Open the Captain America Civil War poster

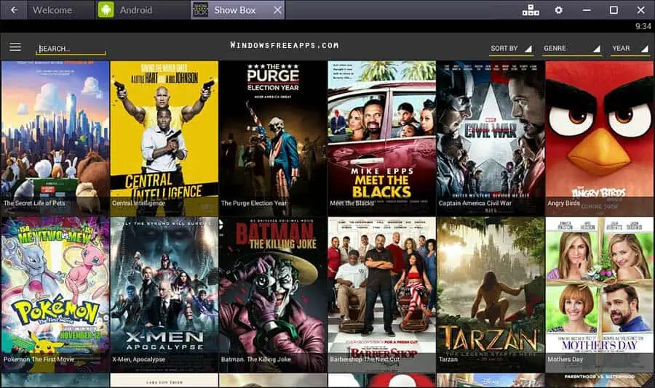pos(491,138)
